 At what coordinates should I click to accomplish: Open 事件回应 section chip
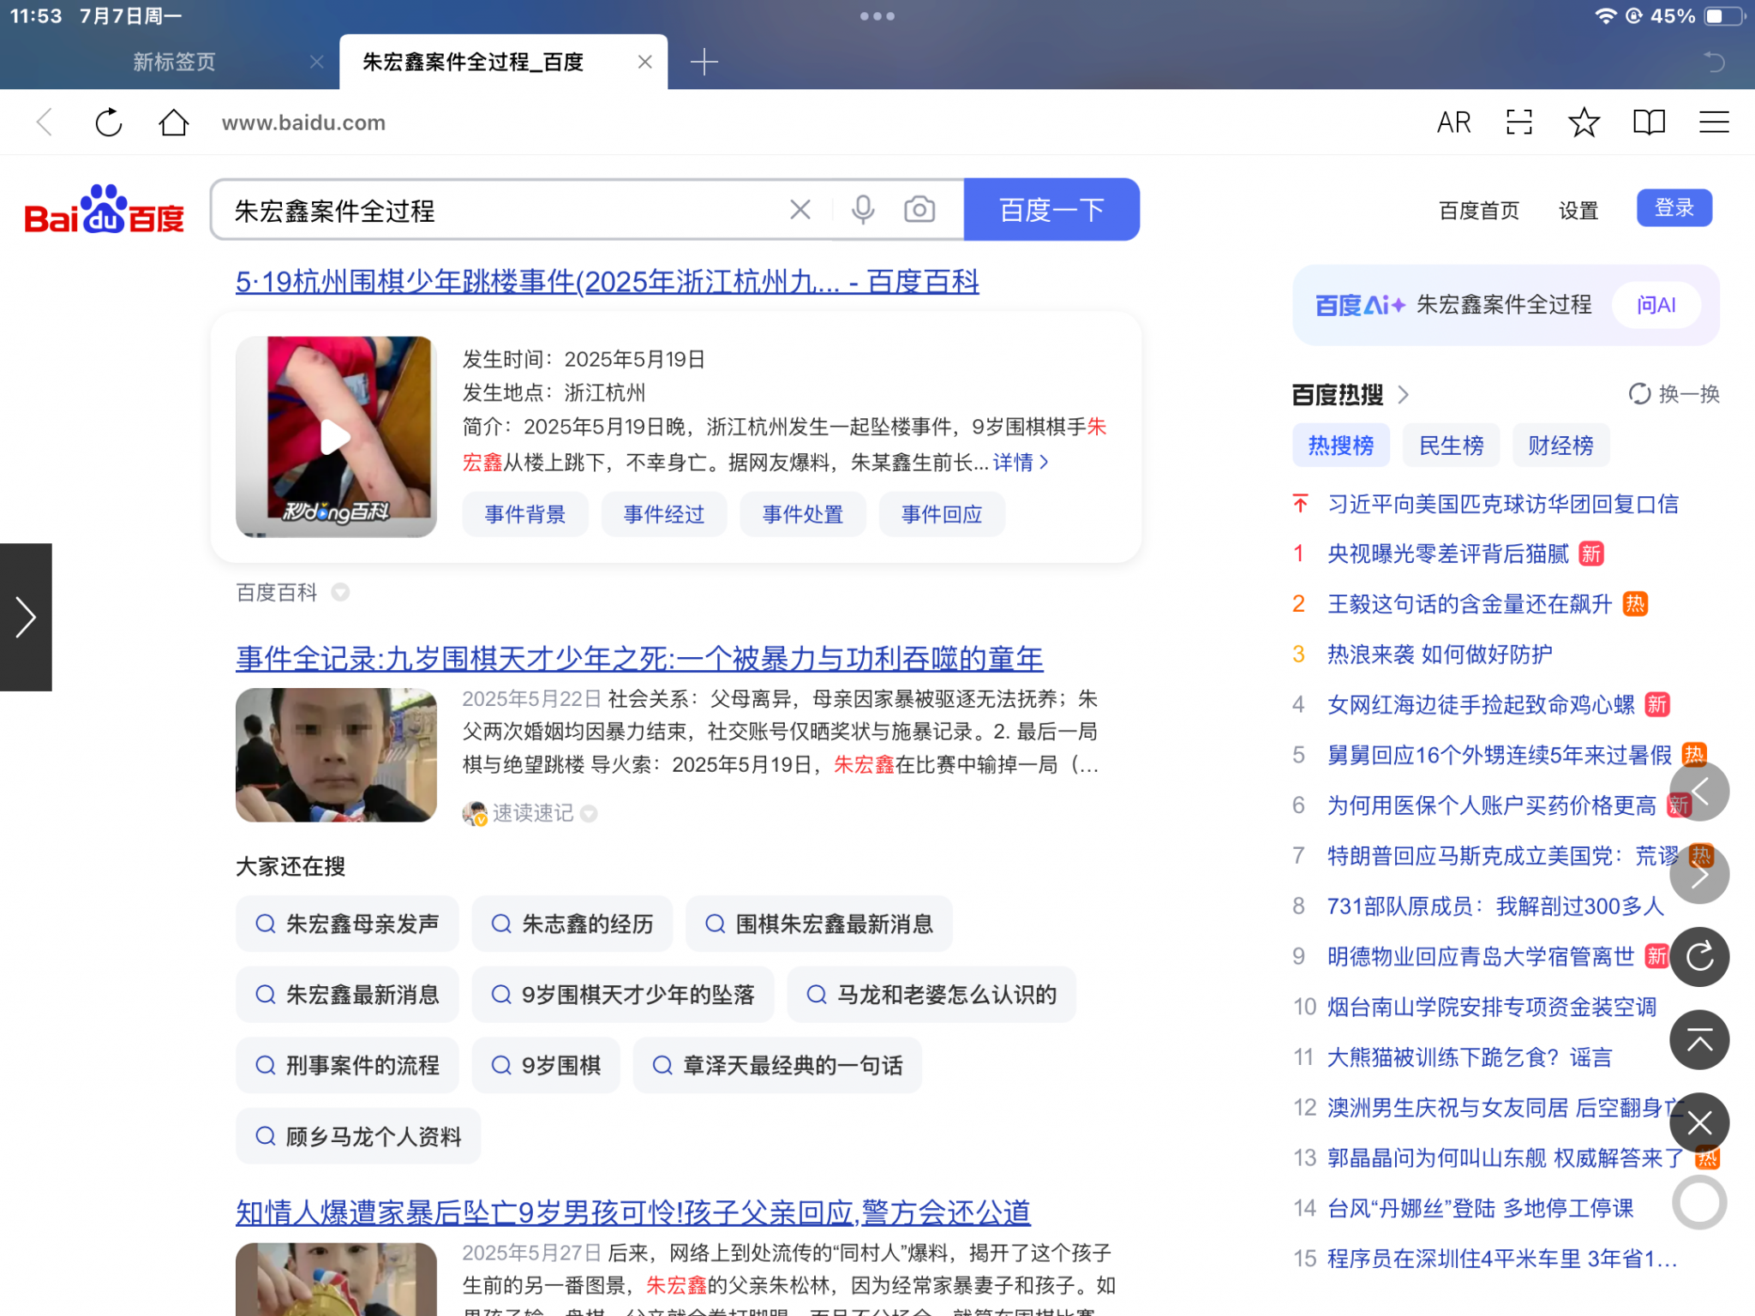(x=942, y=514)
